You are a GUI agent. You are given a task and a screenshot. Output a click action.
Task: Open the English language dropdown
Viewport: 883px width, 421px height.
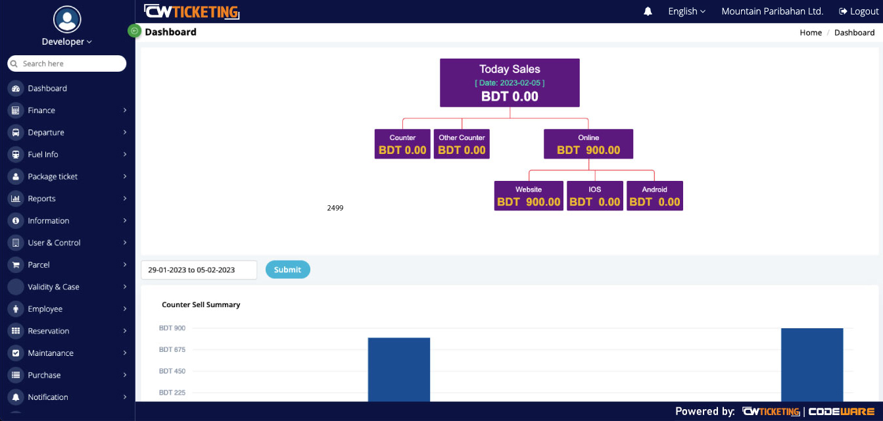686,11
